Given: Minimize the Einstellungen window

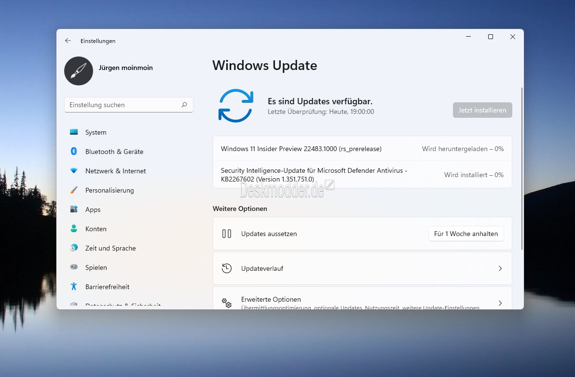Looking at the screenshot, I should point(468,37).
